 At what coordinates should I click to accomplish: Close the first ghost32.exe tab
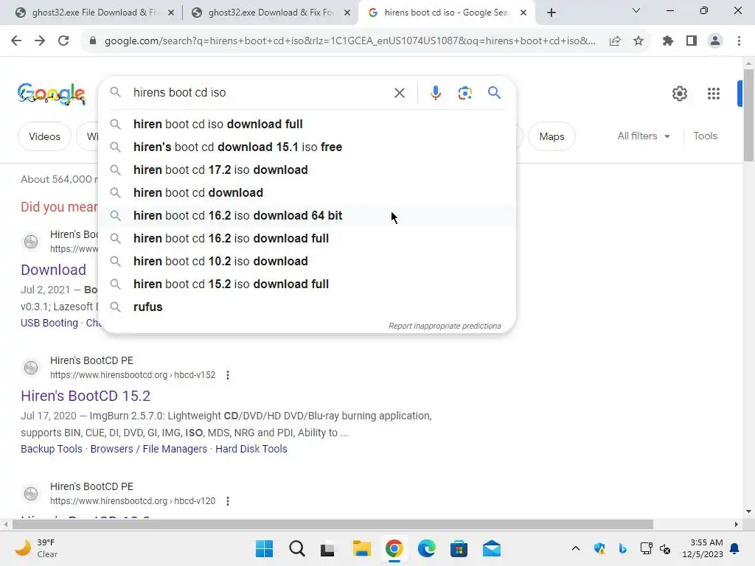tap(171, 13)
